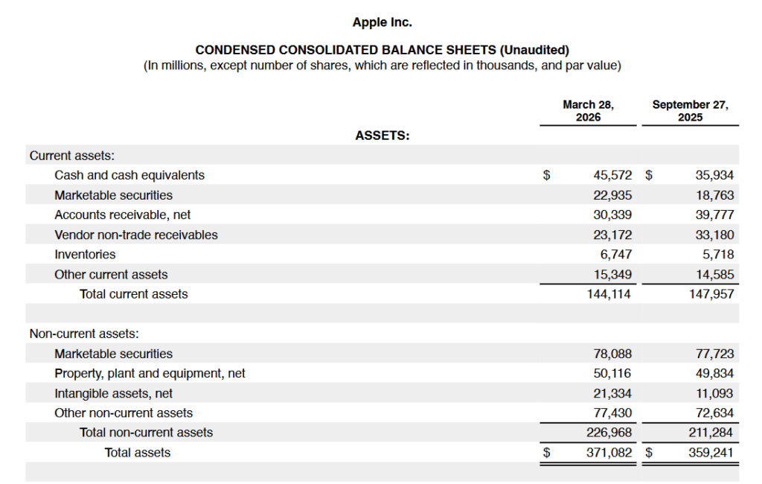Select the 'ASSETS:' section heading
762x484 pixels.
point(382,136)
